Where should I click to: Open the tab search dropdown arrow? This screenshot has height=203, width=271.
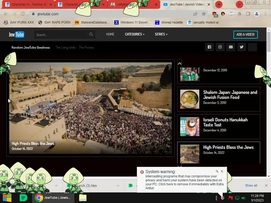[x=239, y=4]
